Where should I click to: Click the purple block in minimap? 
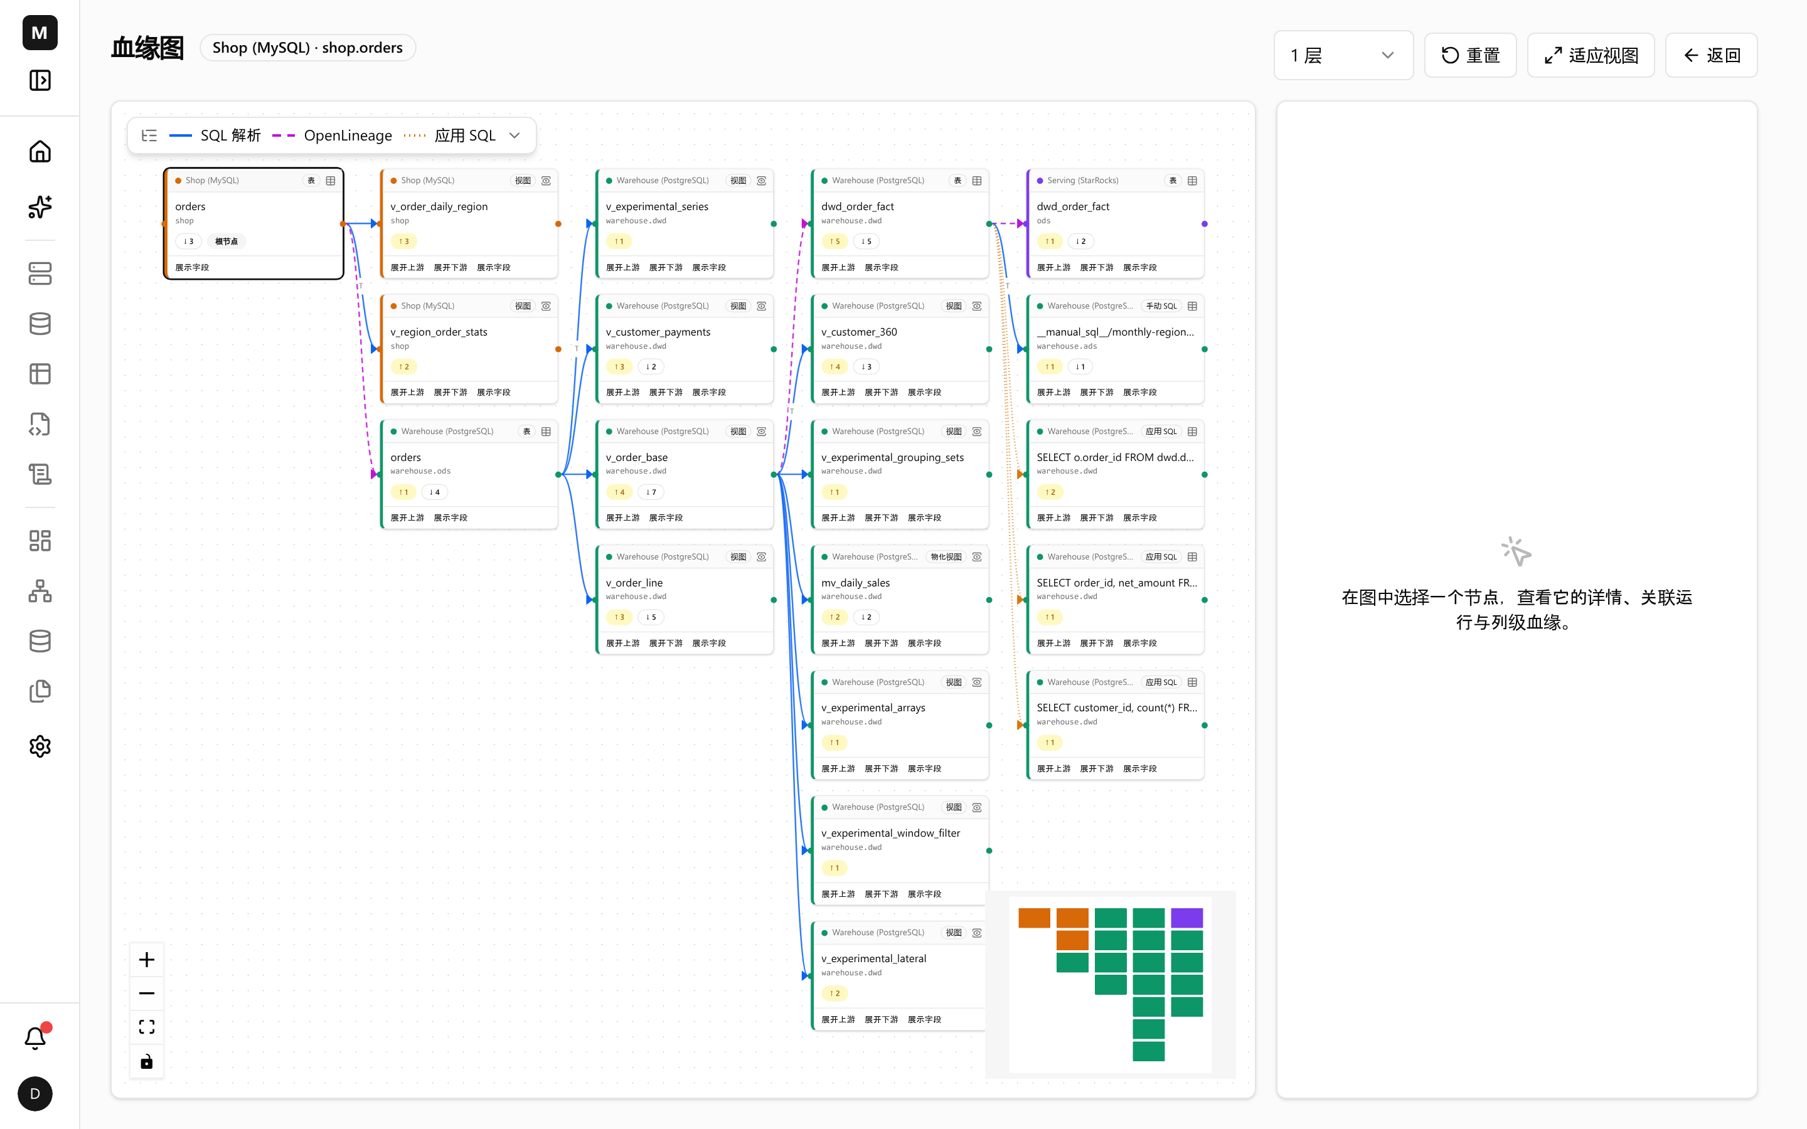point(1186,918)
